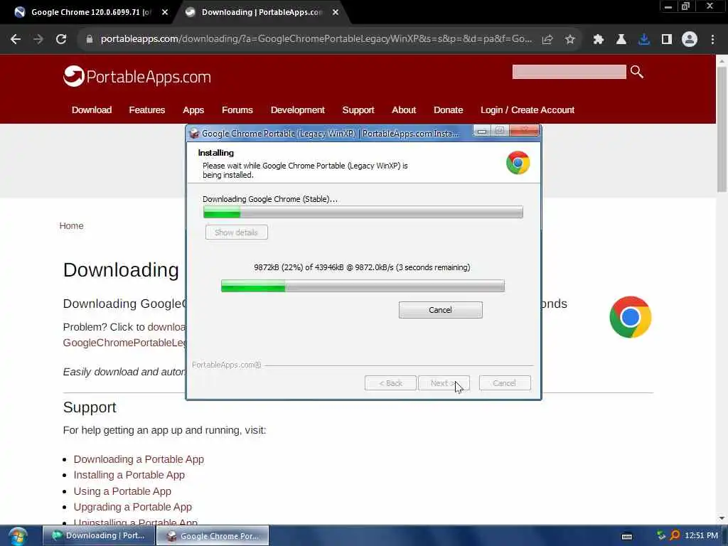The image size is (728, 546).
Task: Switch to Downloading | Port... taskbar item
Action: pyautogui.click(x=98, y=536)
